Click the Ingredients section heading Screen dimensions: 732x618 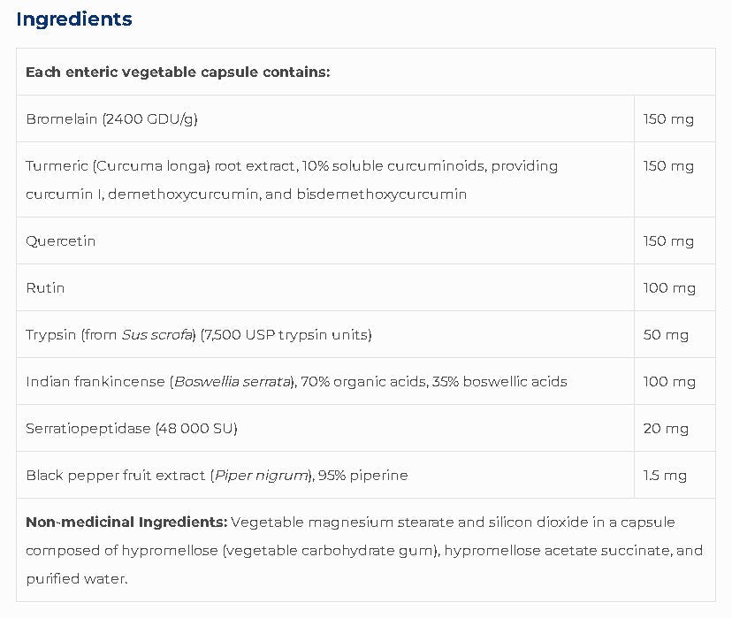pos(74,19)
